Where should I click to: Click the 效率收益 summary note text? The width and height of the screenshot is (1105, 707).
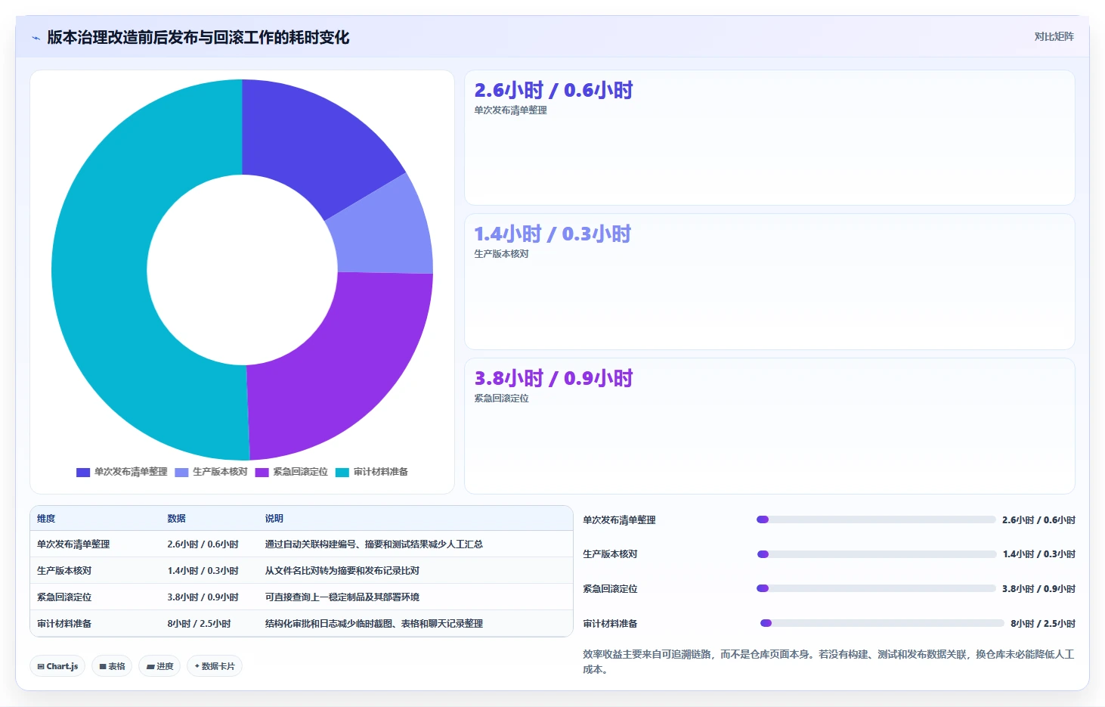point(828,662)
